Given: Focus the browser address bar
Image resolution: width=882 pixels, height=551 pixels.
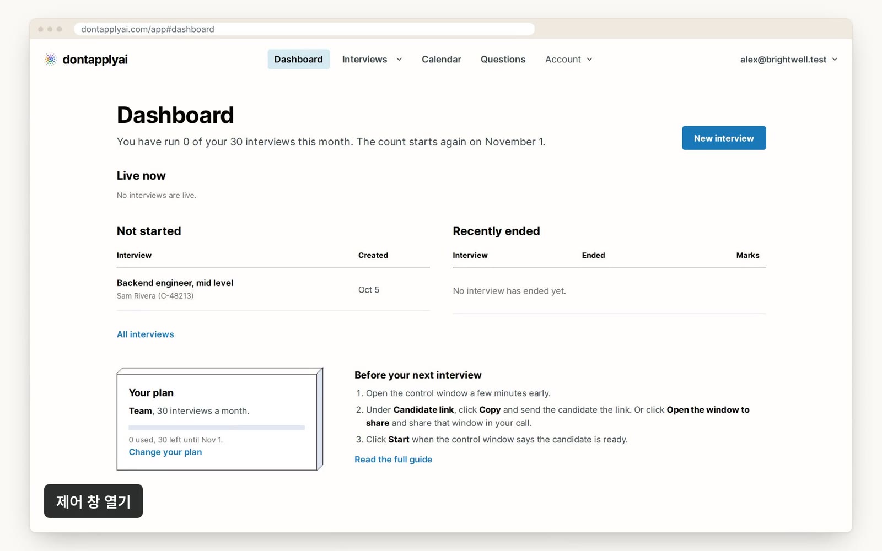Looking at the screenshot, I should [304, 29].
